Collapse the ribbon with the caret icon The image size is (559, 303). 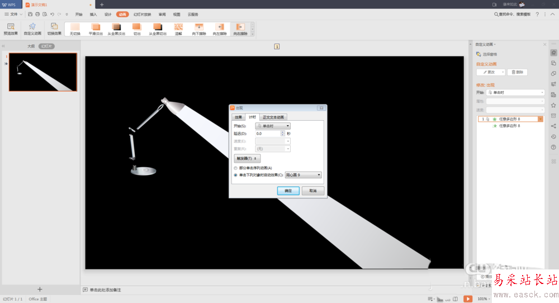click(x=553, y=15)
